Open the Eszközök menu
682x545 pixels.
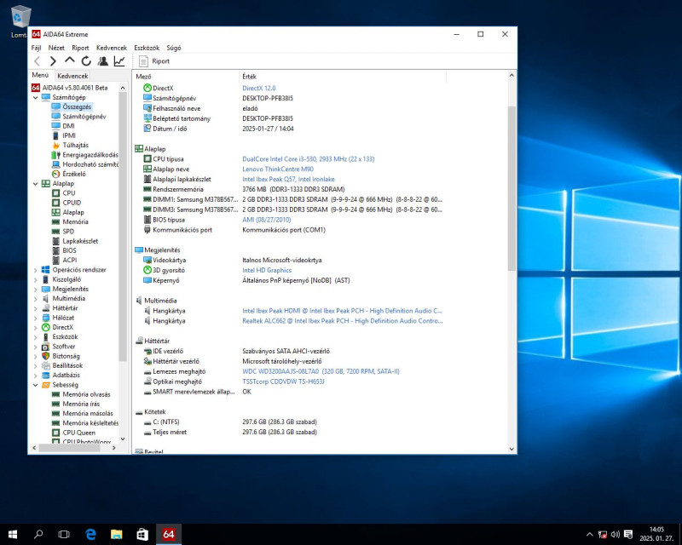click(147, 48)
